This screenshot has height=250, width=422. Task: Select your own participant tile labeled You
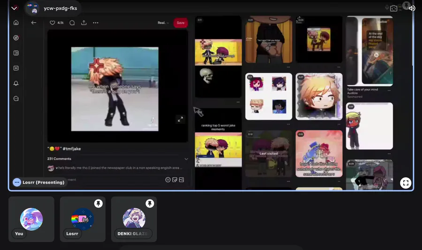(x=31, y=219)
